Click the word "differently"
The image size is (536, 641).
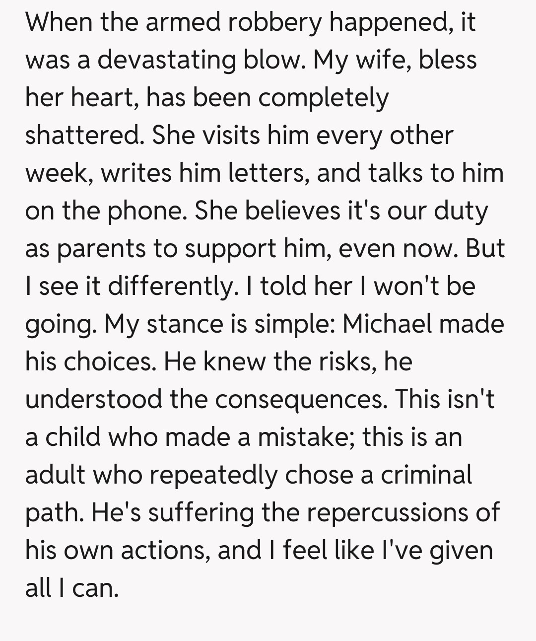point(170,286)
